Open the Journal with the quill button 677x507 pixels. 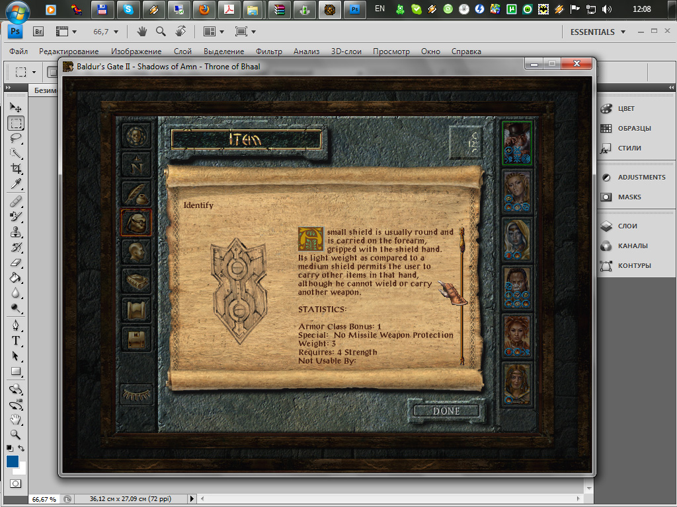pos(136,193)
